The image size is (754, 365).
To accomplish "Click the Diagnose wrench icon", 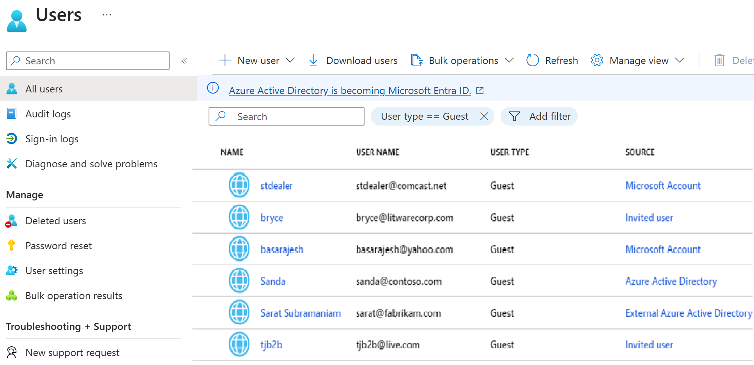I will tap(12, 163).
